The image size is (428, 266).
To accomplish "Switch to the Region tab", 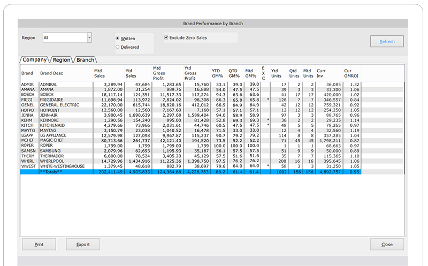I will click(62, 60).
